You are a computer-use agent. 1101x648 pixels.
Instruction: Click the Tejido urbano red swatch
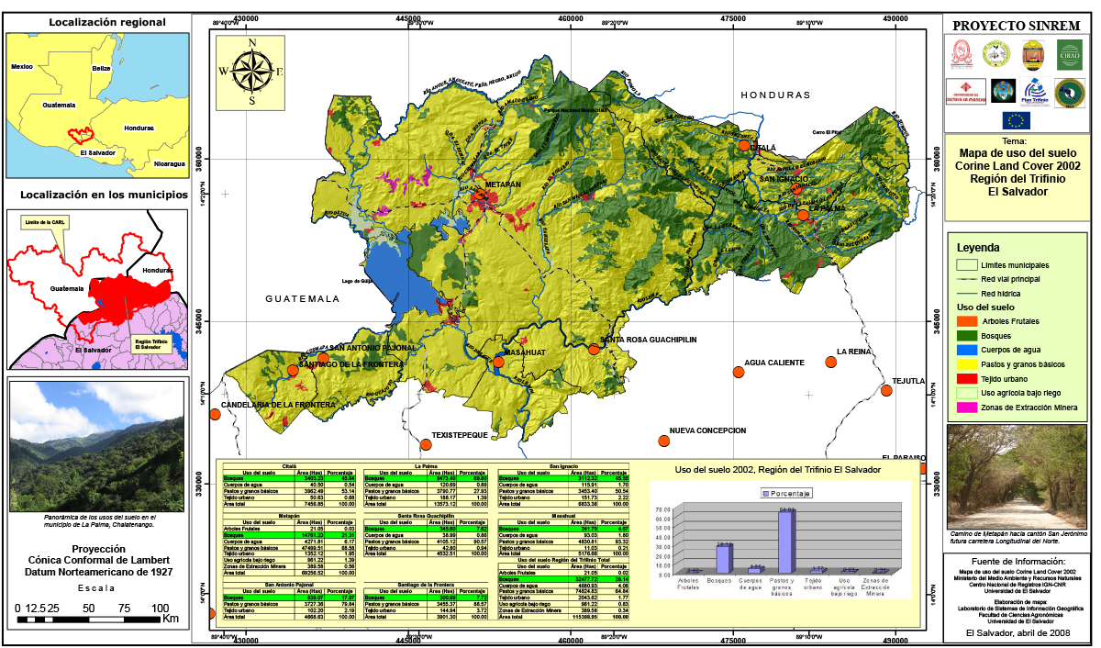pyautogui.click(x=966, y=378)
